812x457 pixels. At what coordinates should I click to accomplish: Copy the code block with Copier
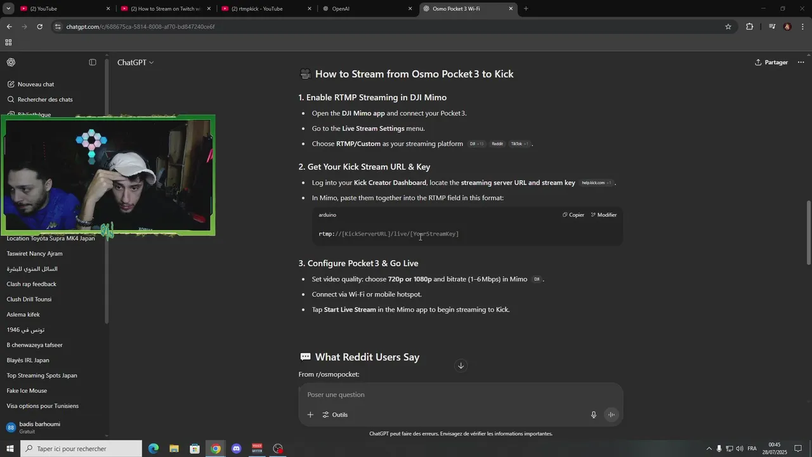tap(573, 215)
